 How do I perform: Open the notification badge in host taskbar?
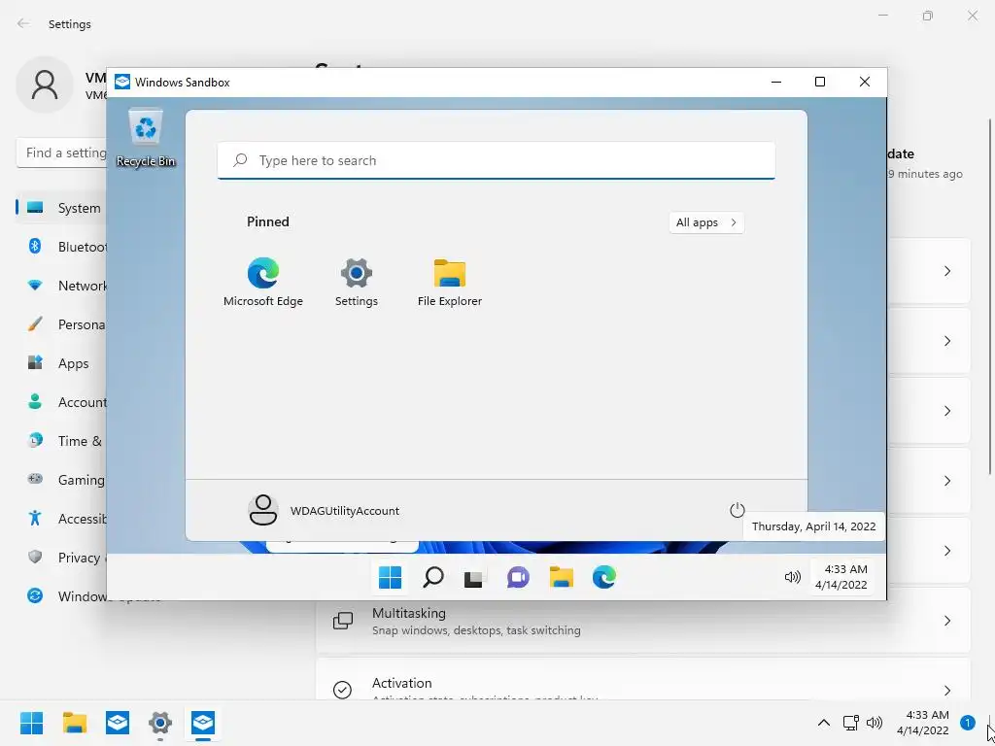(x=968, y=723)
